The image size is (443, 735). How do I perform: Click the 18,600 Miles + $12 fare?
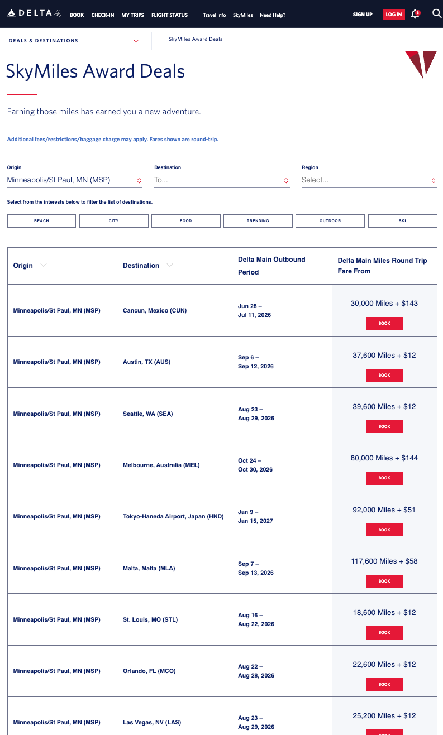point(384,612)
